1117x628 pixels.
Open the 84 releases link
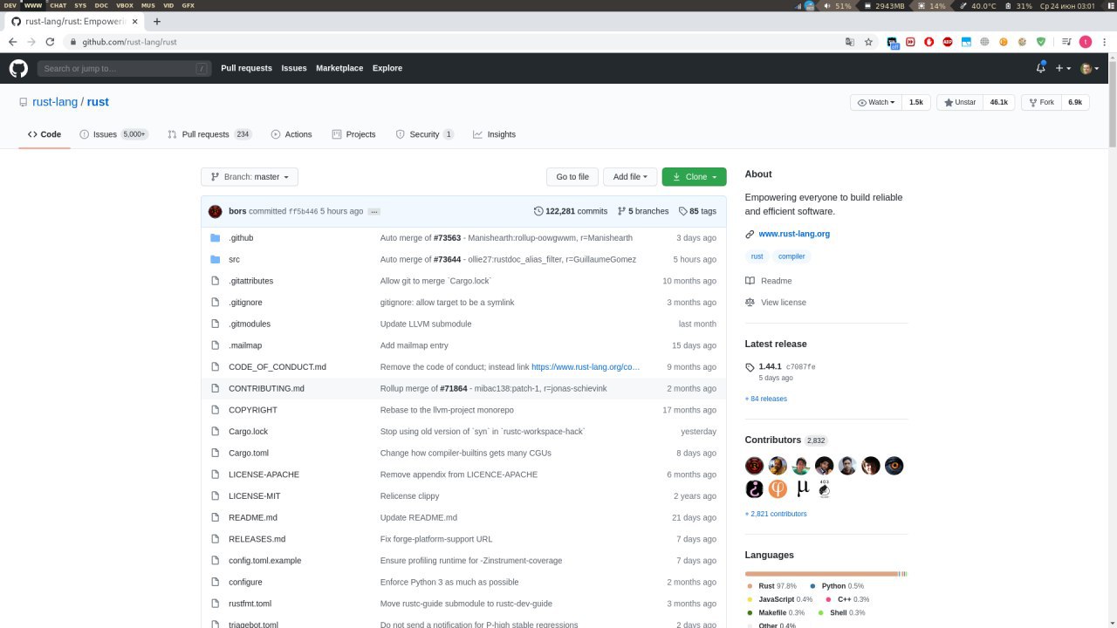(x=766, y=399)
